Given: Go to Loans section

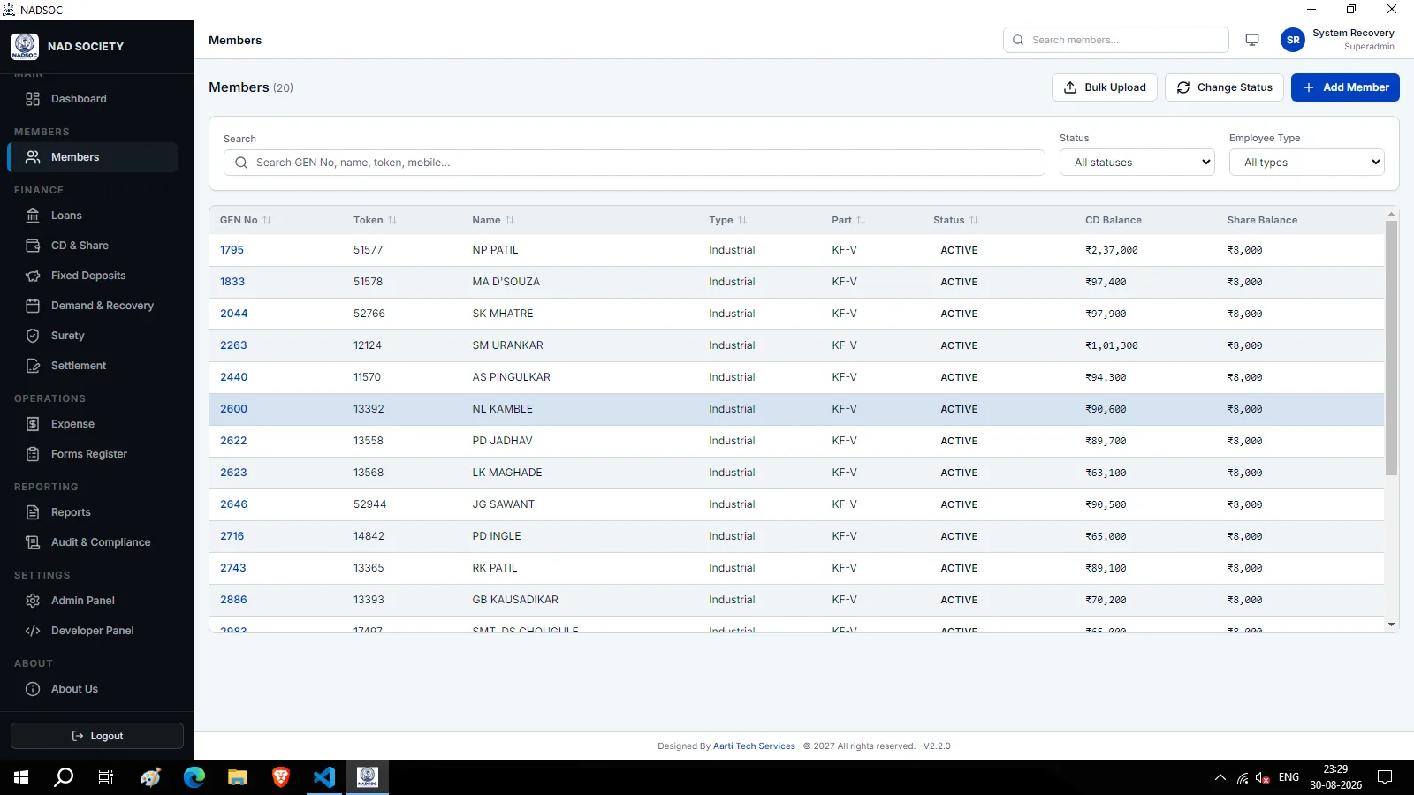Looking at the screenshot, I should click(x=93, y=216).
